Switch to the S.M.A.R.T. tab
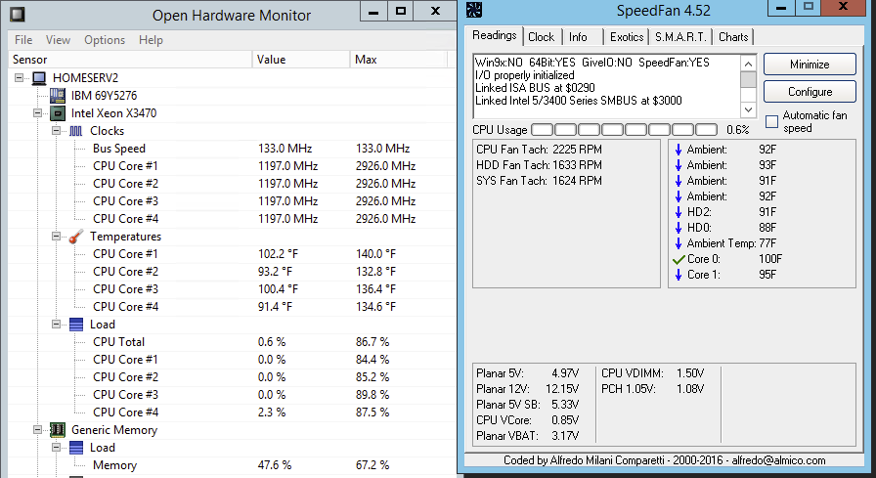This screenshot has width=876, height=478. pyautogui.click(x=680, y=37)
